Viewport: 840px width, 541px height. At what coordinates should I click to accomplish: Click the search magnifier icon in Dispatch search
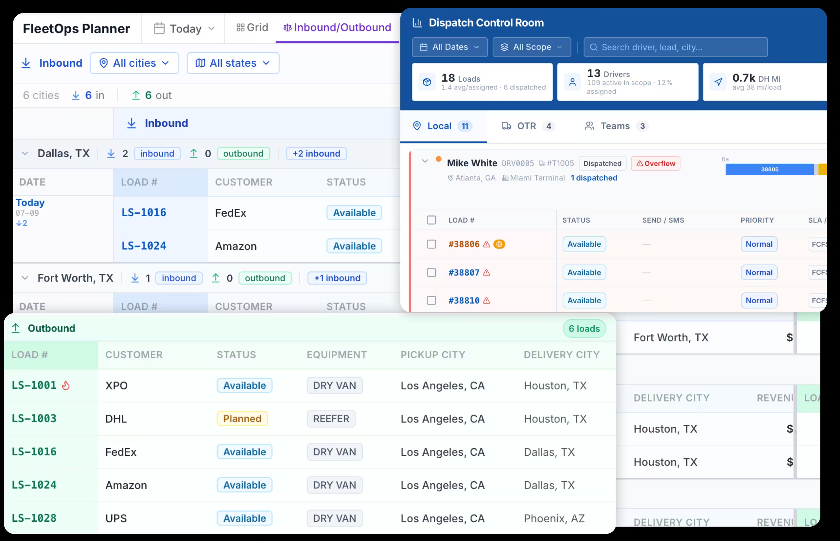(x=593, y=47)
